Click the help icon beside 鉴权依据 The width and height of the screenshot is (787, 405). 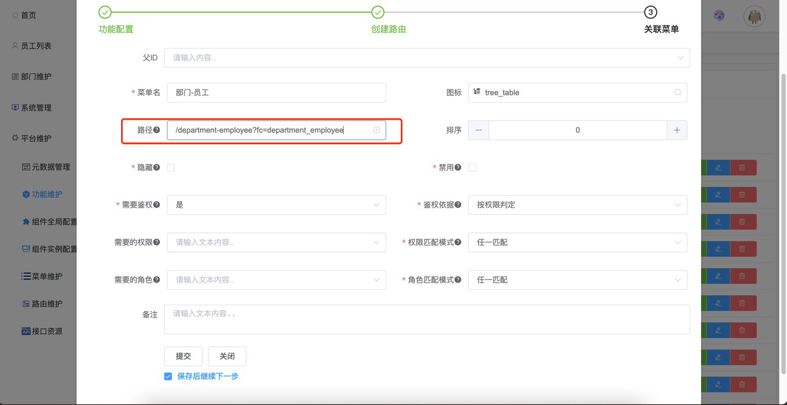458,205
